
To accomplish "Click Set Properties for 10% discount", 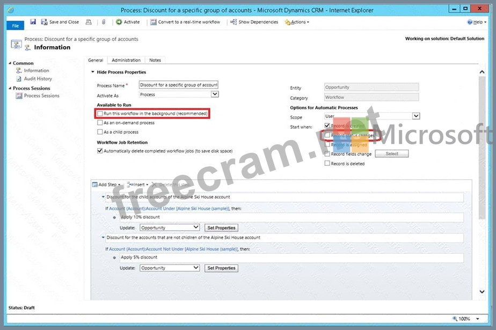I will click(221, 228).
